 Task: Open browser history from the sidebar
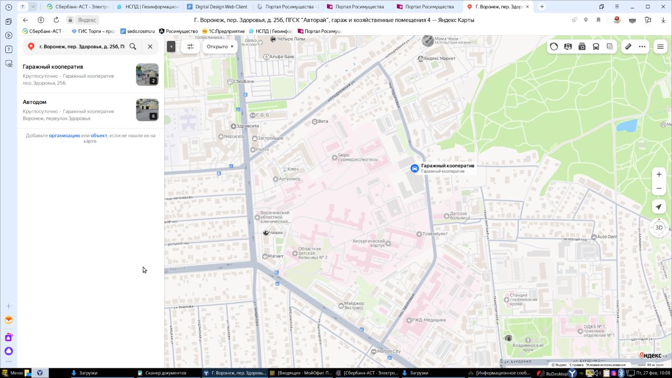(x=8, y=7)
